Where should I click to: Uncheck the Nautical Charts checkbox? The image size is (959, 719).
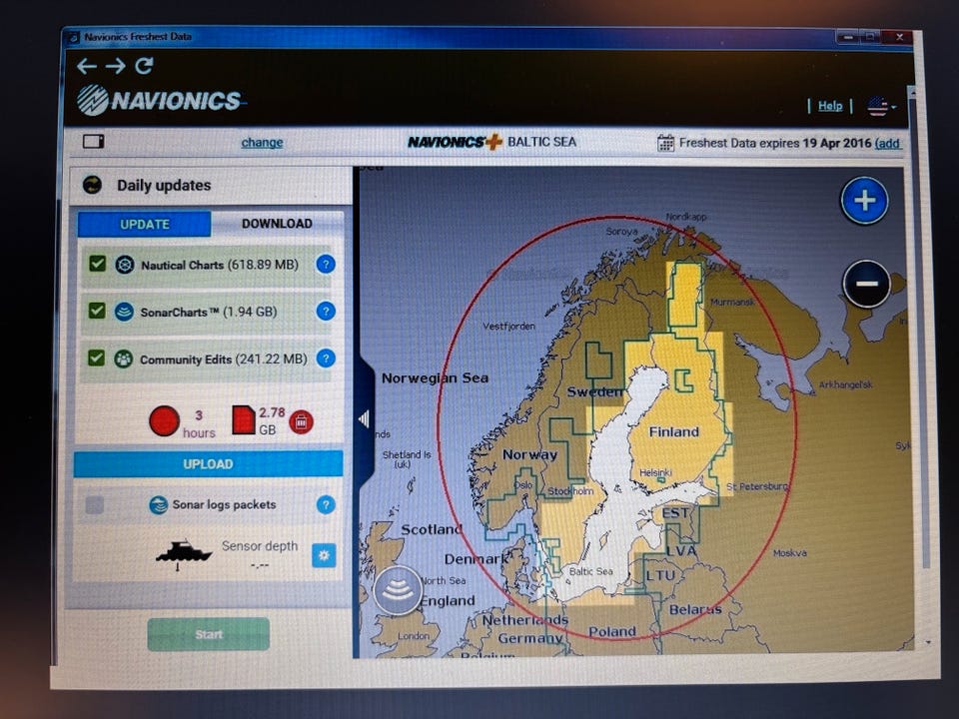point(97,264)
